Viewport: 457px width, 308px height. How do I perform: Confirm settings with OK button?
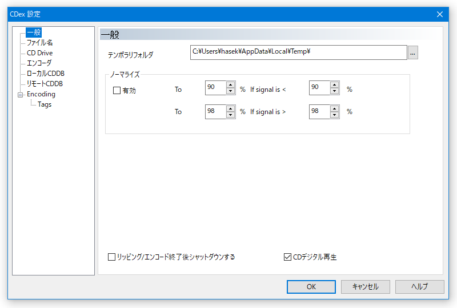click(311, 287)
